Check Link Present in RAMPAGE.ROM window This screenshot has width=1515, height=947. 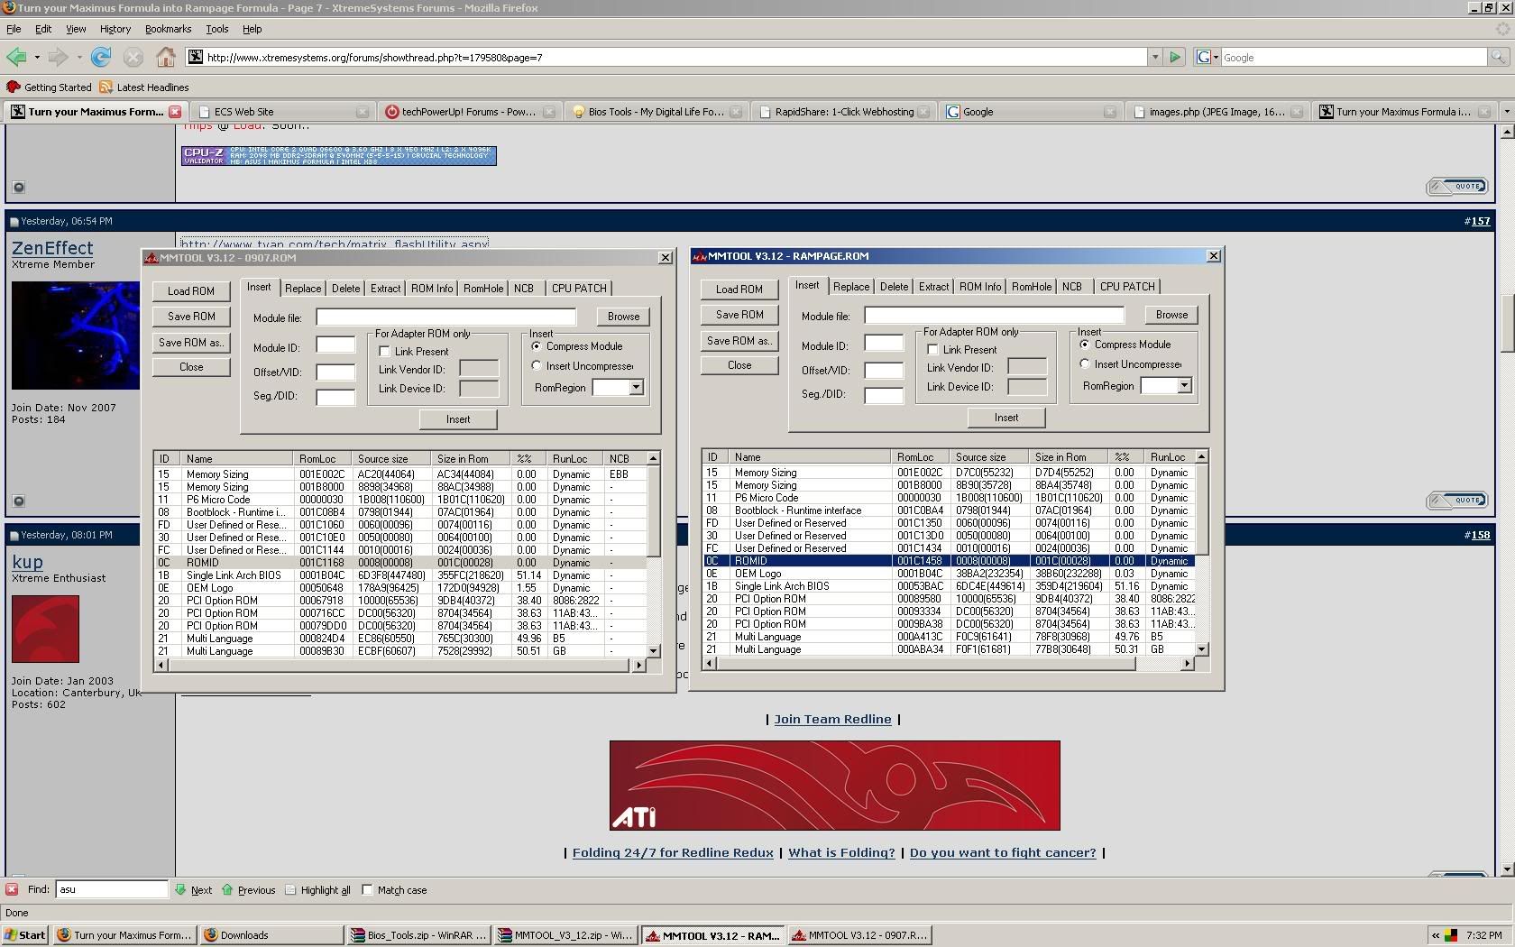[x=933, y=349]
